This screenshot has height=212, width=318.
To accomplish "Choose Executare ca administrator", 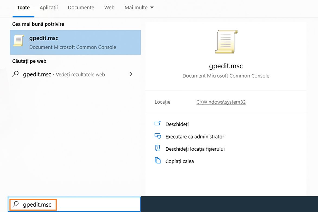I will (195, 137).
